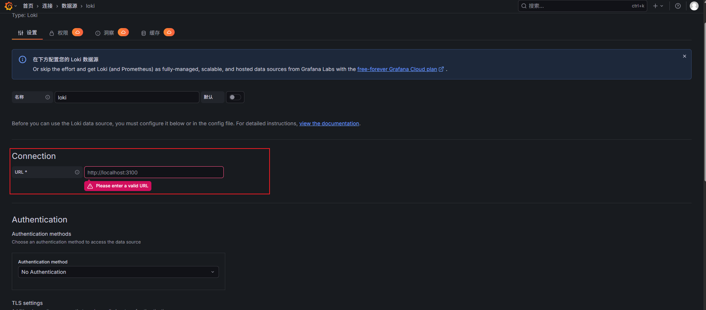Click the Please enter a valid URL message
The width and height of the screenshot is (706, 310).
122,186
